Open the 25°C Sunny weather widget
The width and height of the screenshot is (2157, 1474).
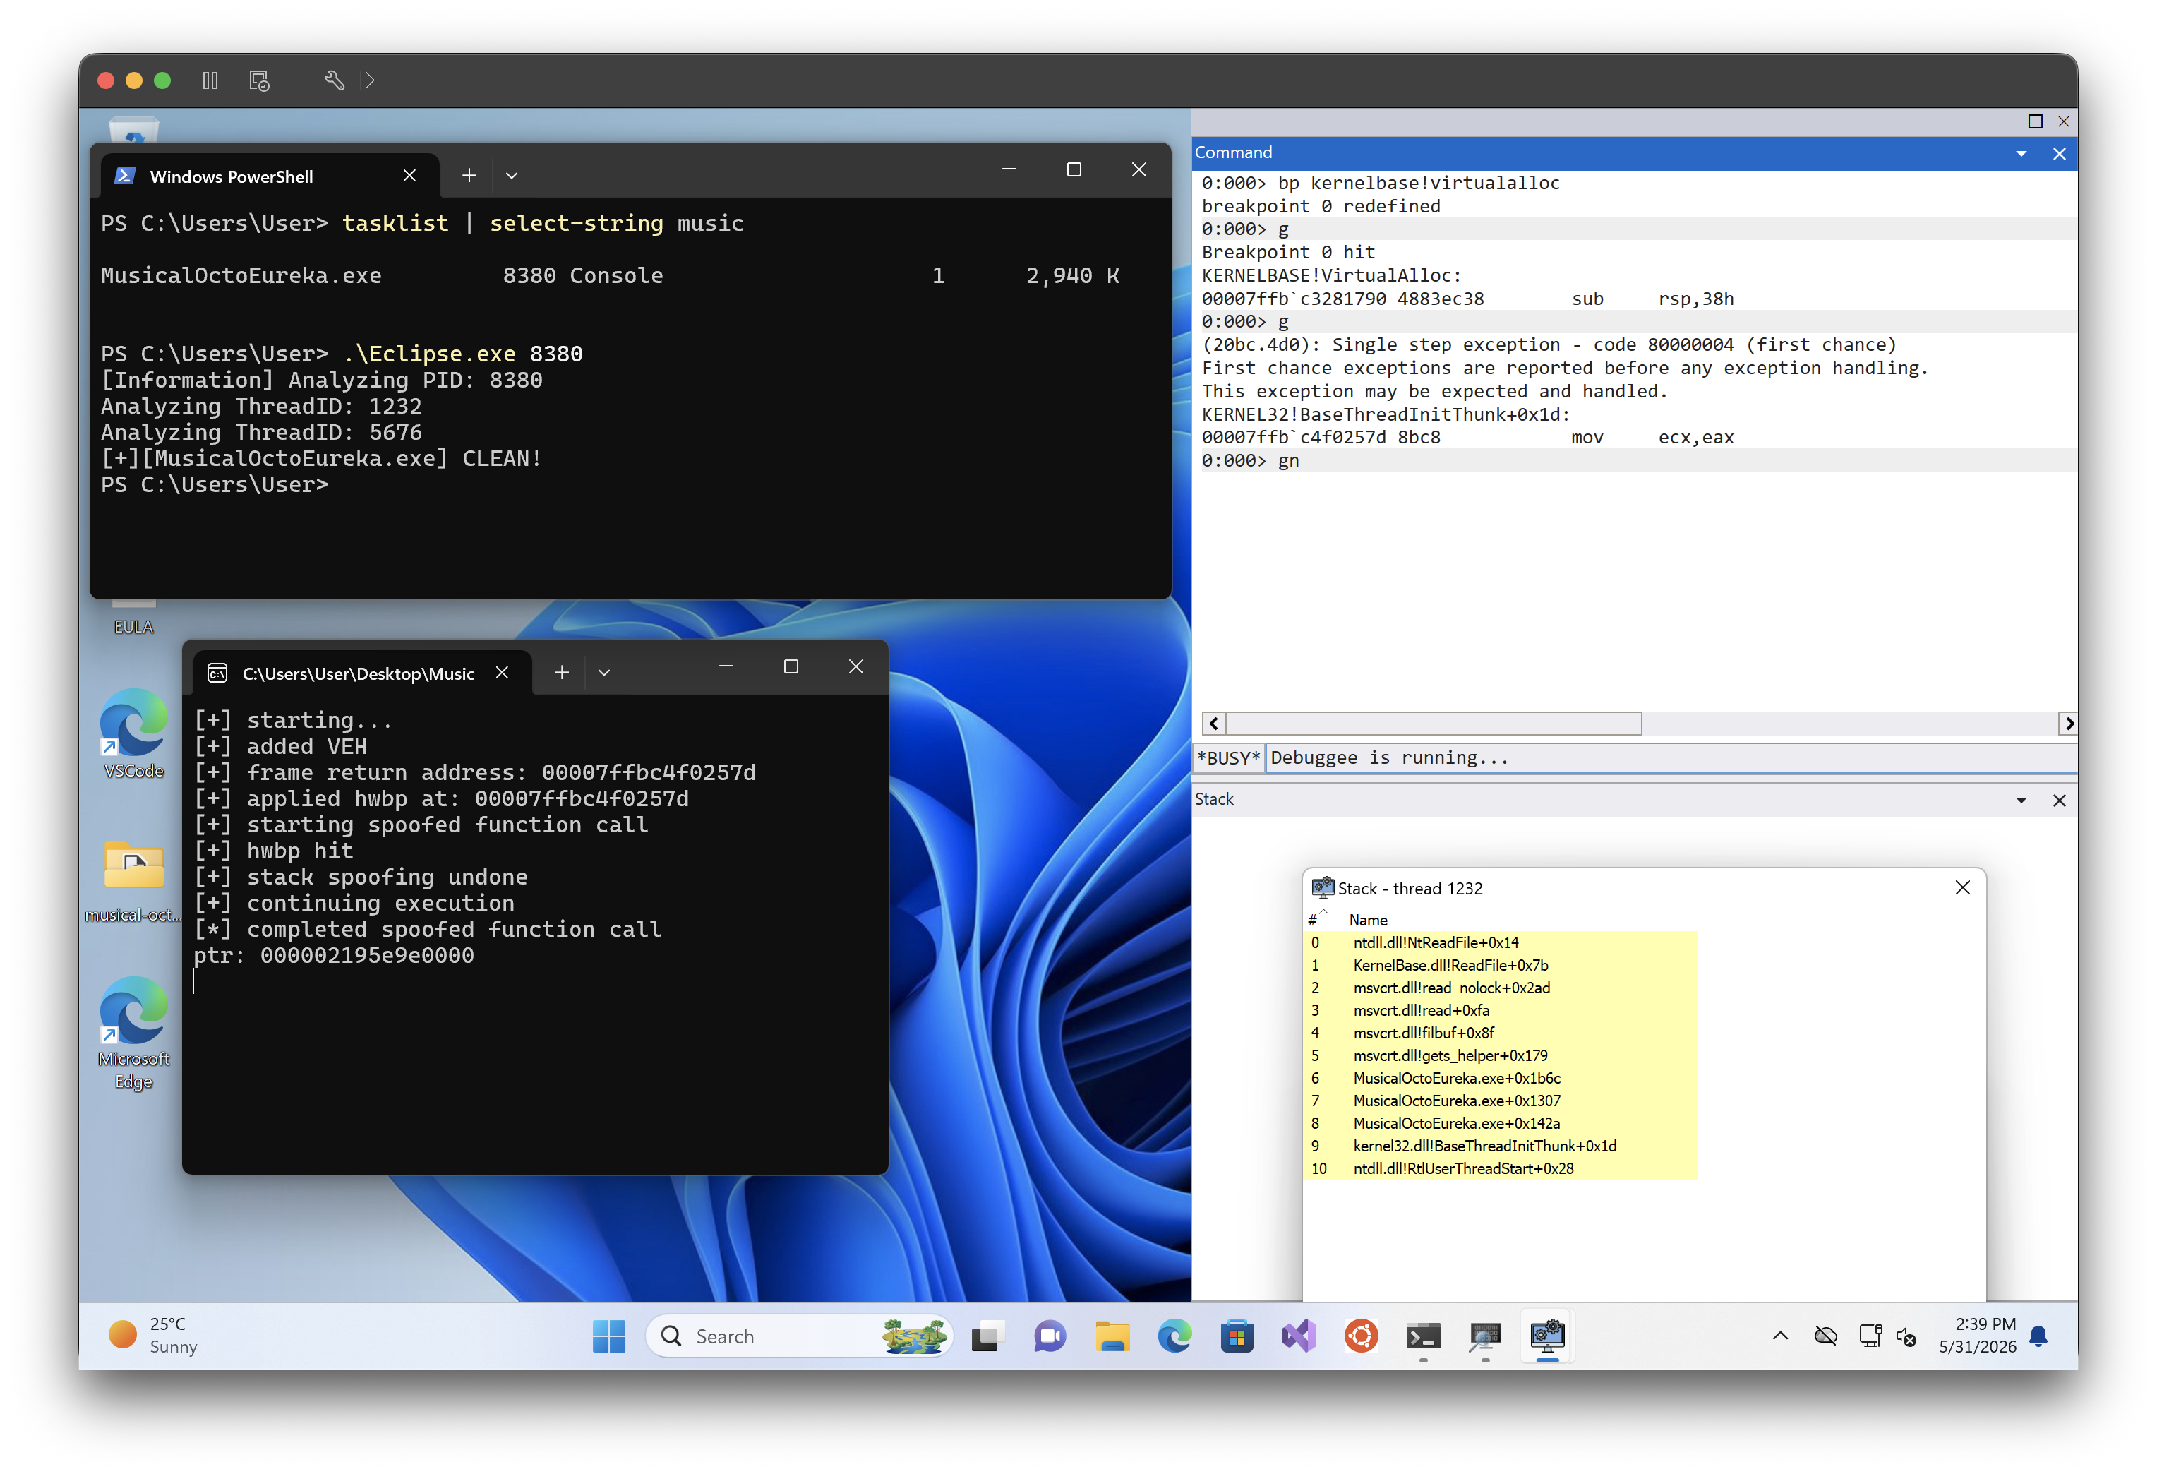[x=154, y=1335]
